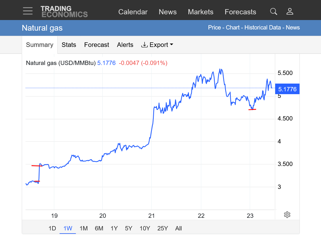Click the Trading Economics logo
This screenshot has height=247, width=321.
pyautogui.click(x=64, y=11)
